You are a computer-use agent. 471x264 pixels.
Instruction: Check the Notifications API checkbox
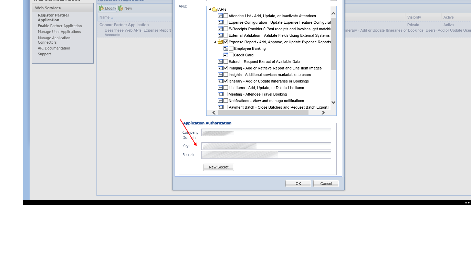[226, 101]
